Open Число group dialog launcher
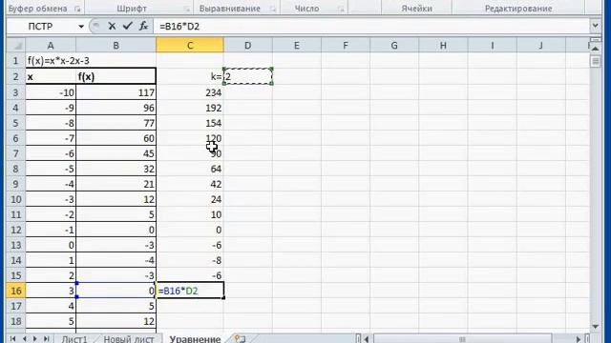This screenshot has height=343, width=611. point(341,9)
